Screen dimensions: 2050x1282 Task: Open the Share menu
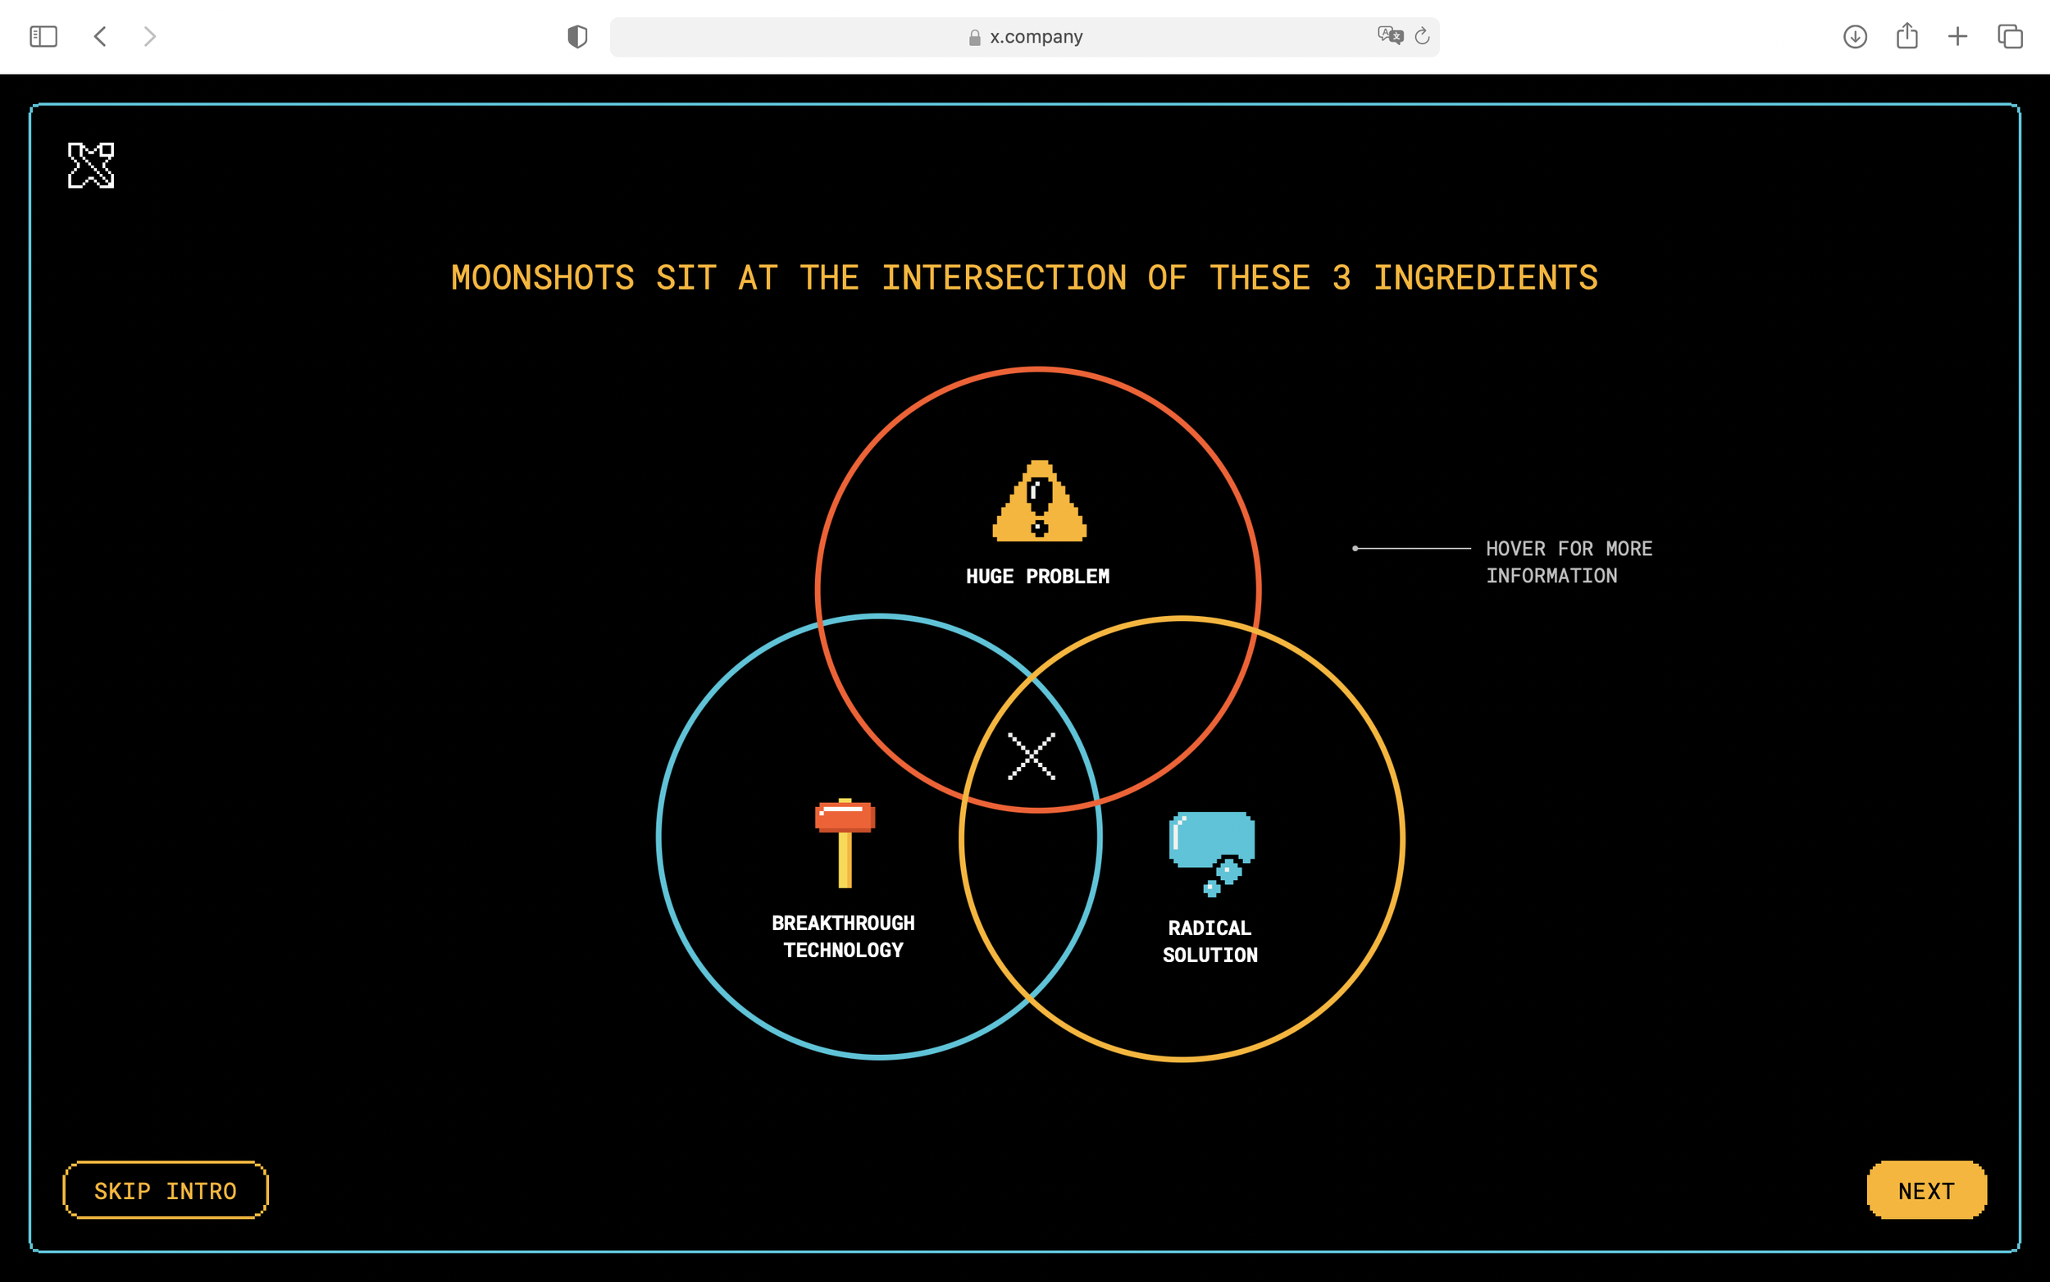click(1906, 35)
